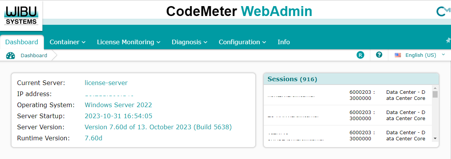
Task: Open the Diagnosis dropdown menu
Action: click(x=189, y=42)
